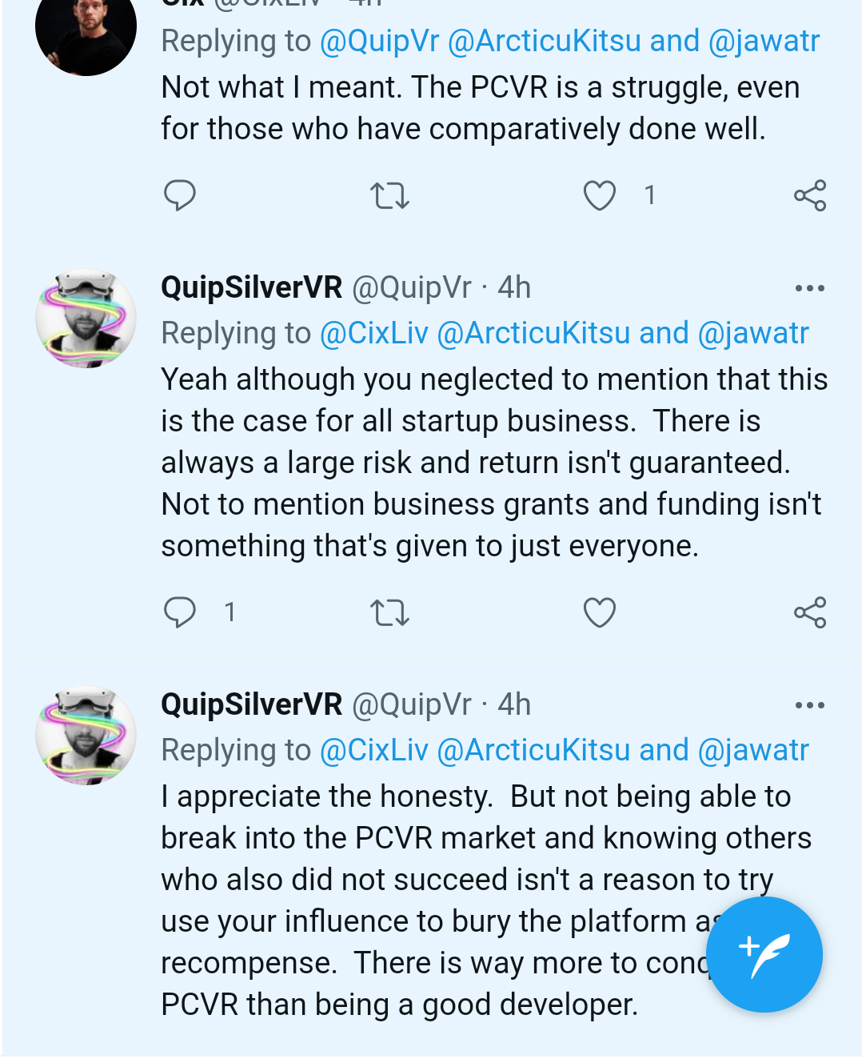Like the 'business grants and funding' tweet
This screenshot has width=862, height=1063.
click(600, 612)
